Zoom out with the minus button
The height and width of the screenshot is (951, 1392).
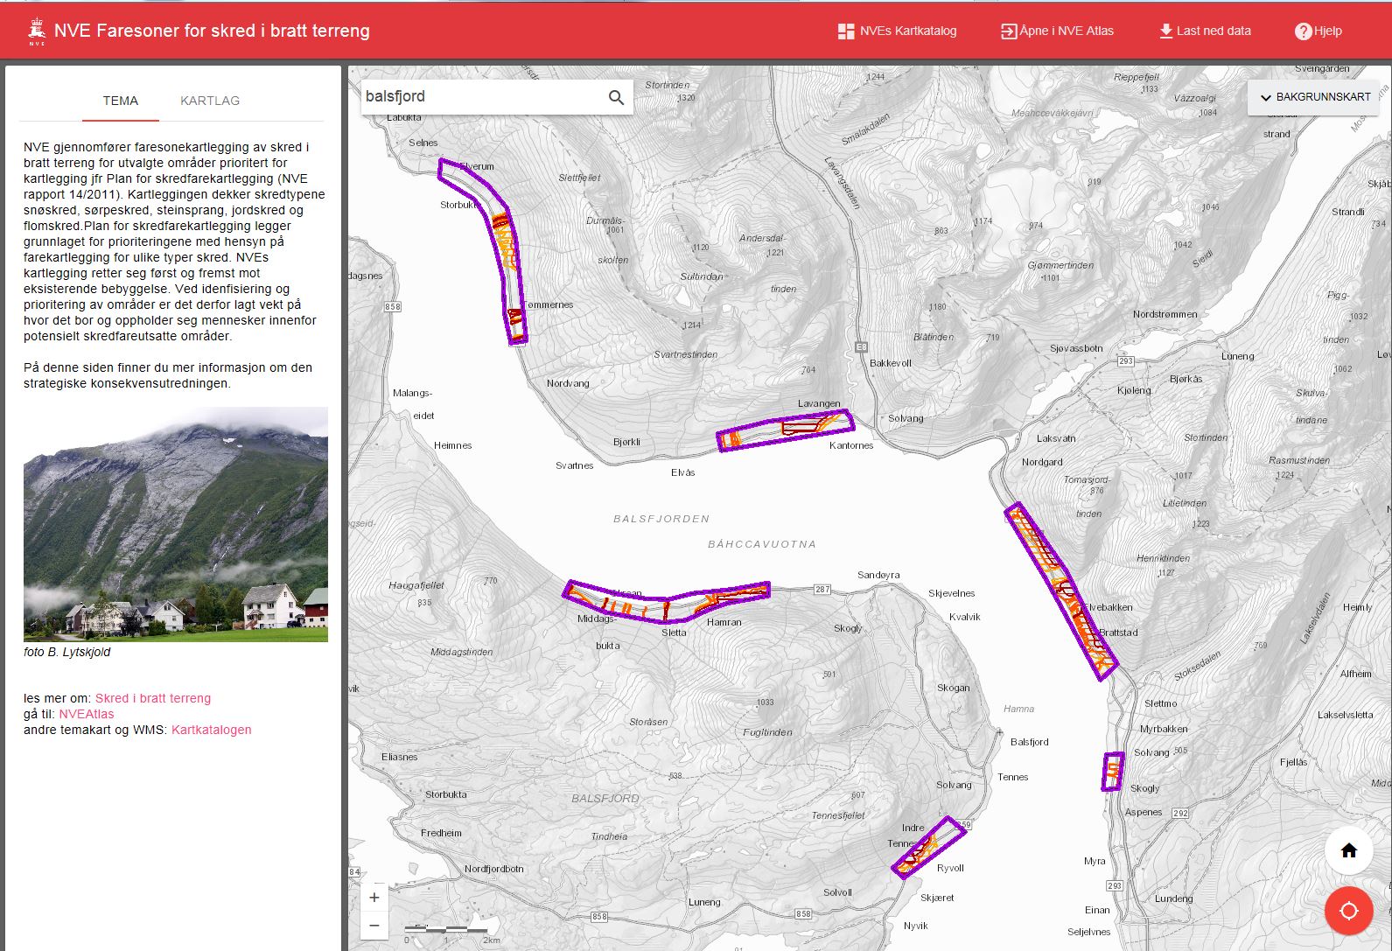pyautogui.click(x=374, y=925)
